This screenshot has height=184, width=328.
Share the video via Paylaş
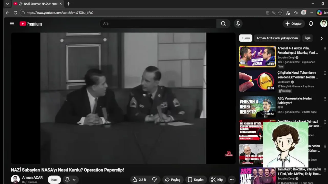pyautogui.click(x=172, y=180)
